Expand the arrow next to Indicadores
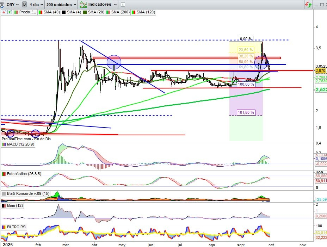 point(115,5)
